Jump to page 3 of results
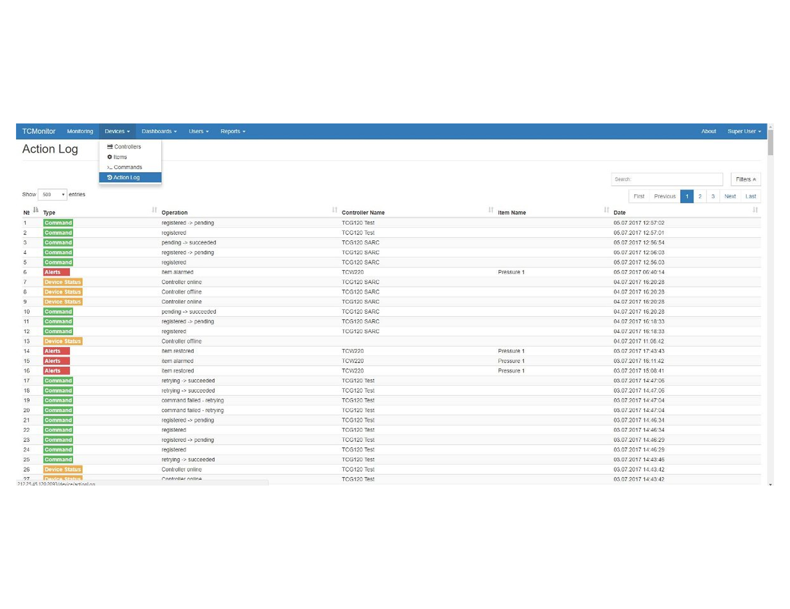The width and height of the screenshot is (790, 609). point(713,196)
